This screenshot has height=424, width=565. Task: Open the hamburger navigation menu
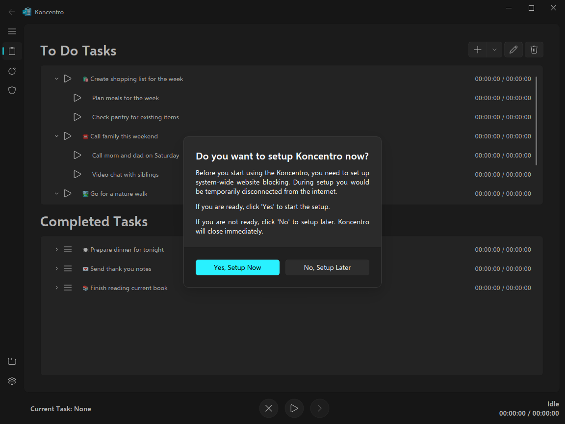coord(12,31)
